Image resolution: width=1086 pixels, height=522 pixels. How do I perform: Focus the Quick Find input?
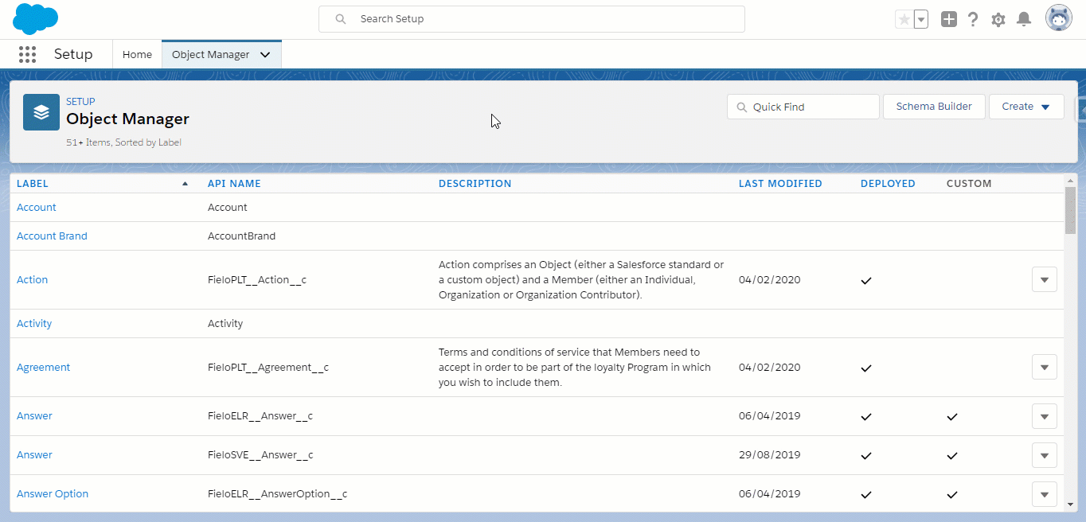(803, 107)
